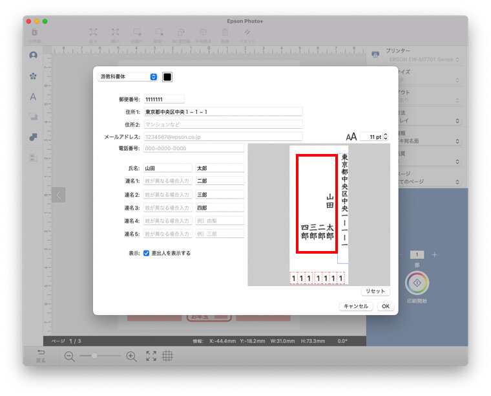Image resolution: width=491 pixels, height=396 pixels.
Task: Click the save icon in the top toolbar
Action: coord(34,32)
